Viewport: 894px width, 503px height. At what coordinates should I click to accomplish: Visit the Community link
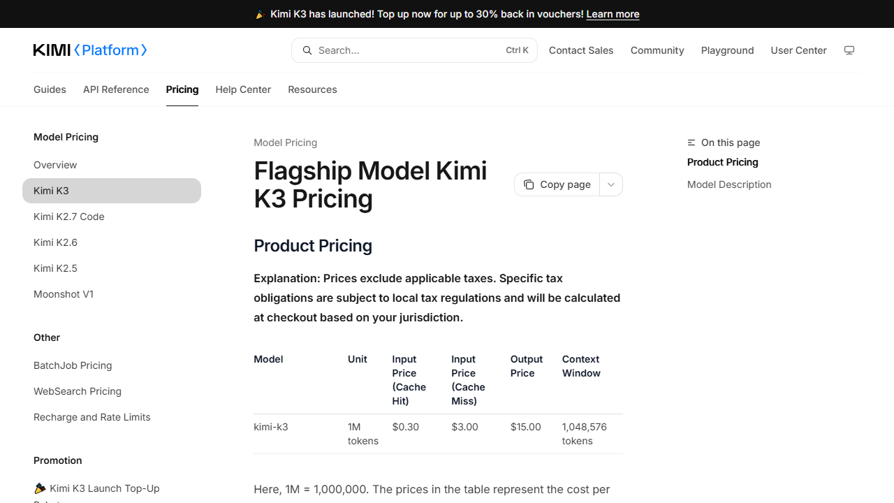click(x=657, y=50)
